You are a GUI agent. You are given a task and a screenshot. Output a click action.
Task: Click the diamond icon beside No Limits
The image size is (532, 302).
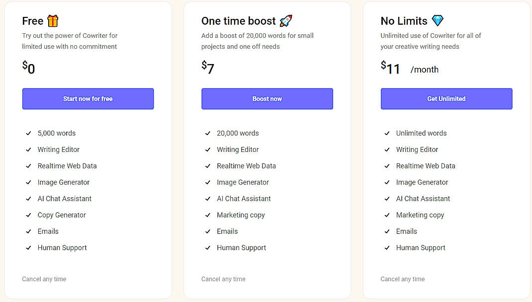(x=437, y=20)
